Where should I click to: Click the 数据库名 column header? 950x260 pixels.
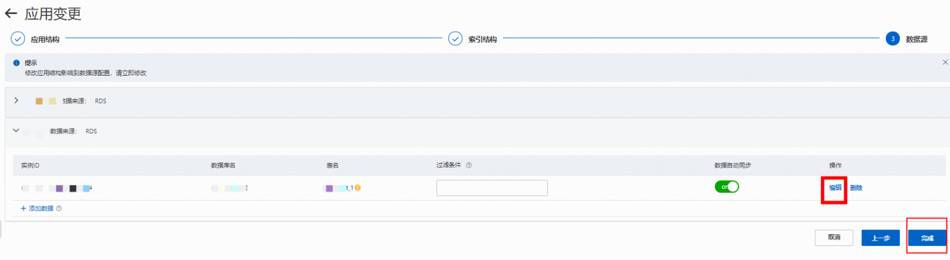(223, 166)
